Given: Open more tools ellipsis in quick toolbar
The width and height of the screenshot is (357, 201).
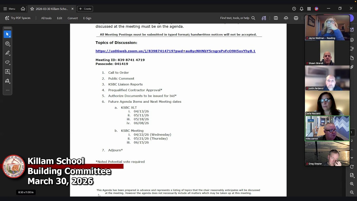Looking at the screenshot, I should [x=8, y=90].
